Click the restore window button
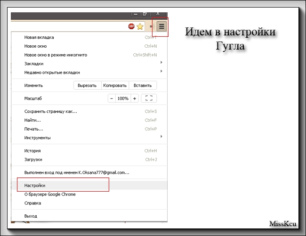 [145, 14]
